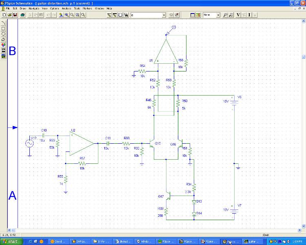Screen dimensions: 306x245
Task: Click the Edit Symbol icon
Action: (177, 15)
